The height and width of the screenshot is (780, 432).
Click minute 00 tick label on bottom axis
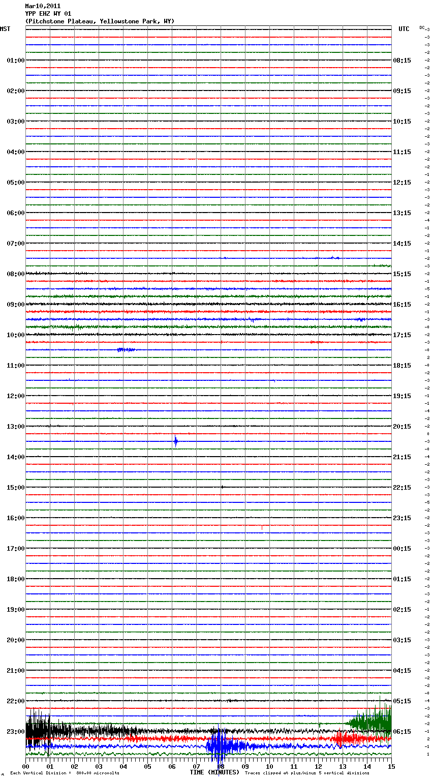pyautogui.click(x=26, y=766)
